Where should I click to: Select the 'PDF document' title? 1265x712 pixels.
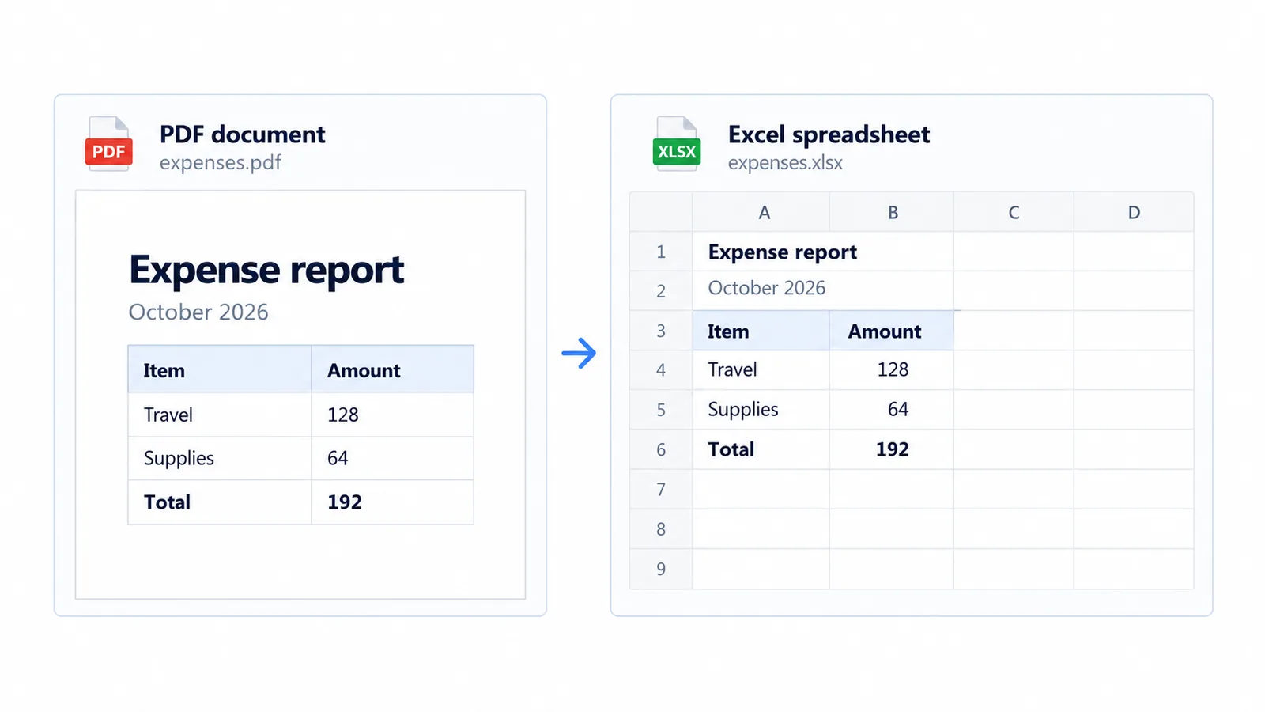coord(242,134)
